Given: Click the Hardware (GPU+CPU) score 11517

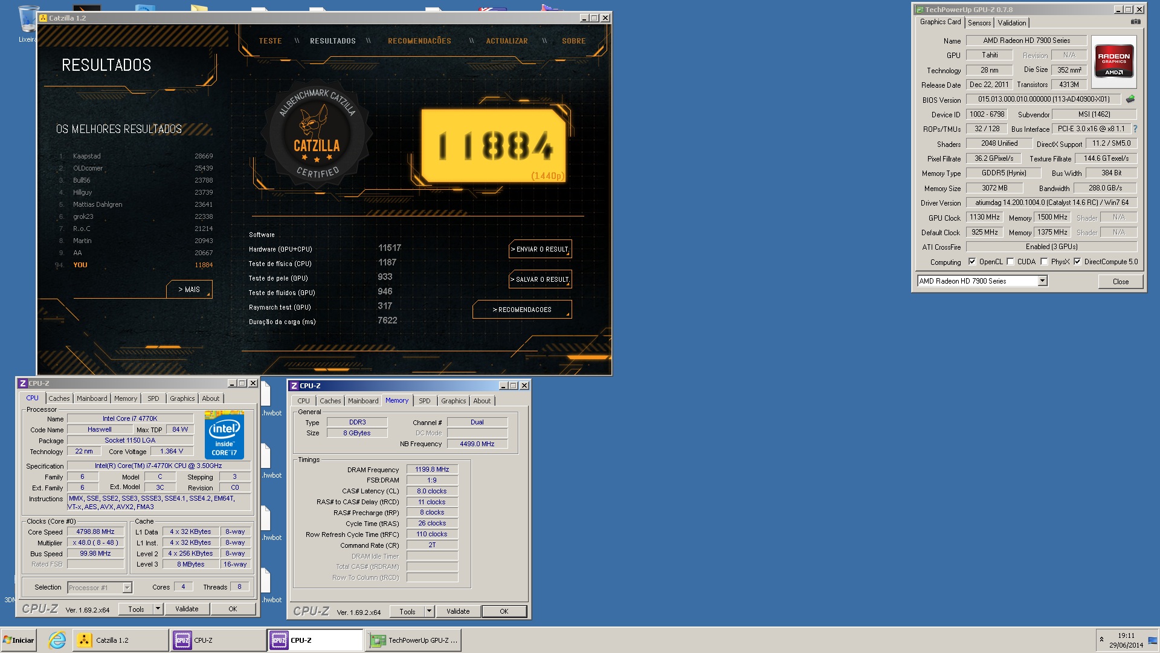Looking at the screenshot, I should (389, 248).
